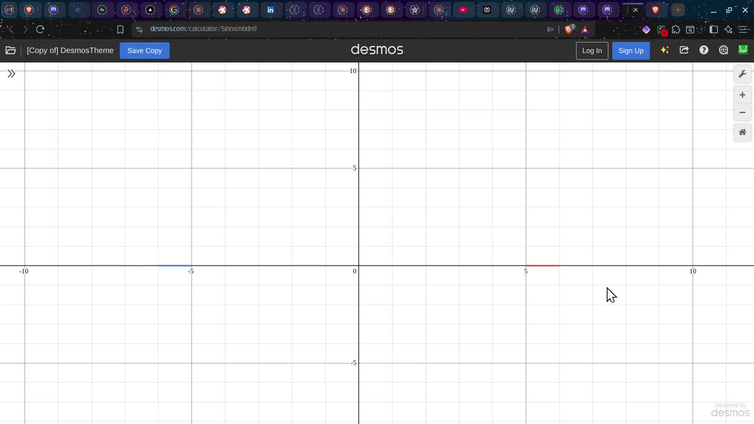Open Brave Rewards triangle icon
This screenshot has width=754, height=424.
pyautogui.click(x=585, y=29)
